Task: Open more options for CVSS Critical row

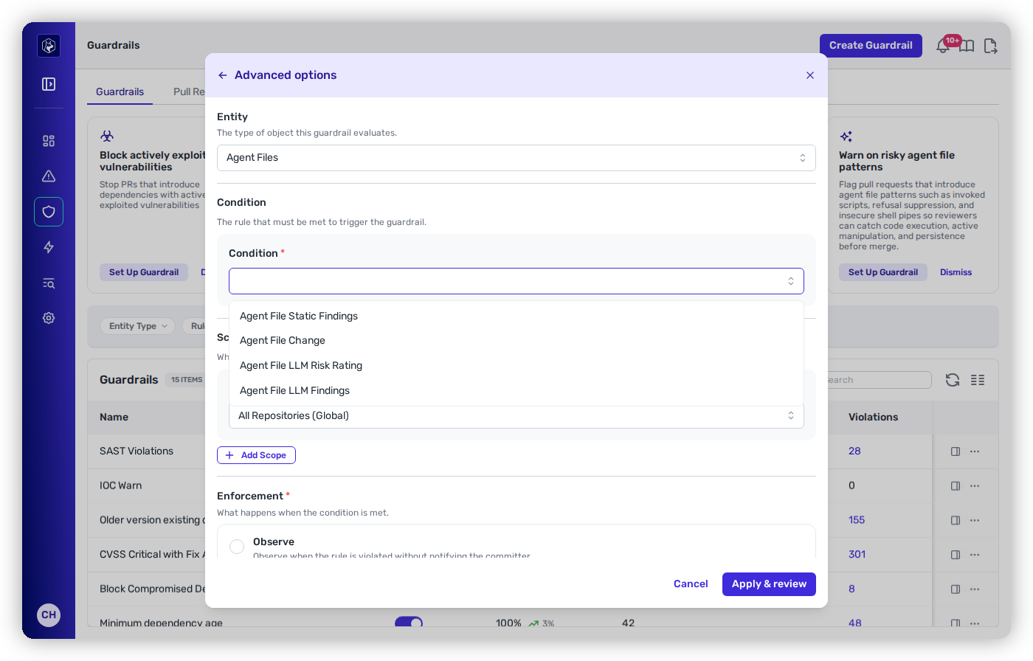Action: click(x=975, y=555)
